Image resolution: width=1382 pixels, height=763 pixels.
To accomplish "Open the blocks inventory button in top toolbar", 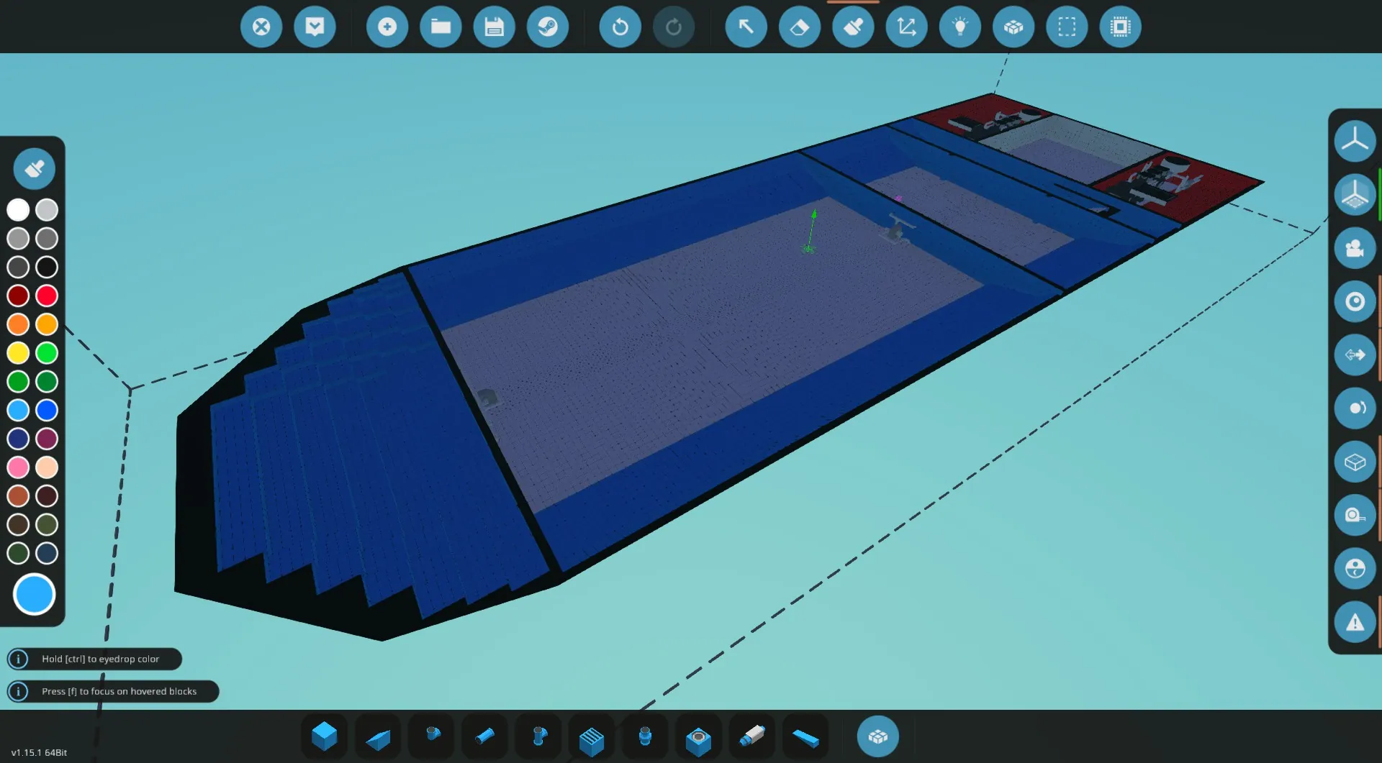I will 1013,27.
